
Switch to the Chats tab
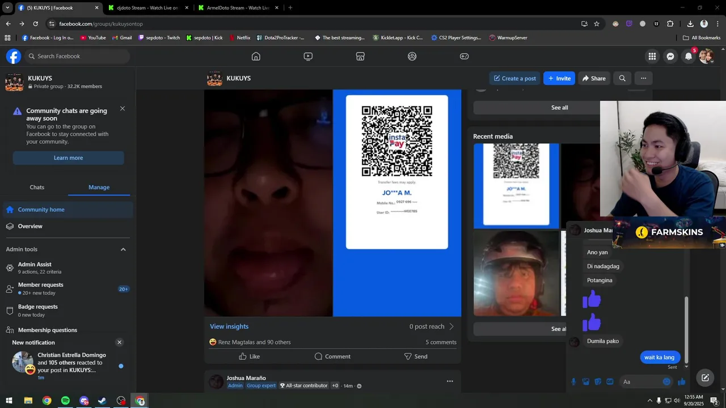37,187
